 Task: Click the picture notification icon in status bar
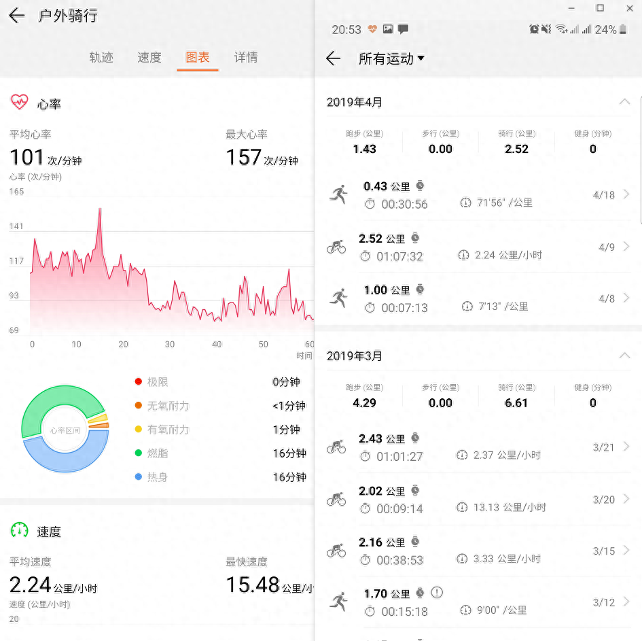[x=388, y=29]
